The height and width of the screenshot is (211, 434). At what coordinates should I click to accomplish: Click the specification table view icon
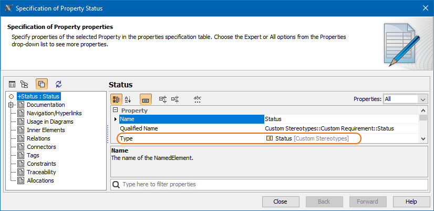pyautogui.click(x=12, y=84)
